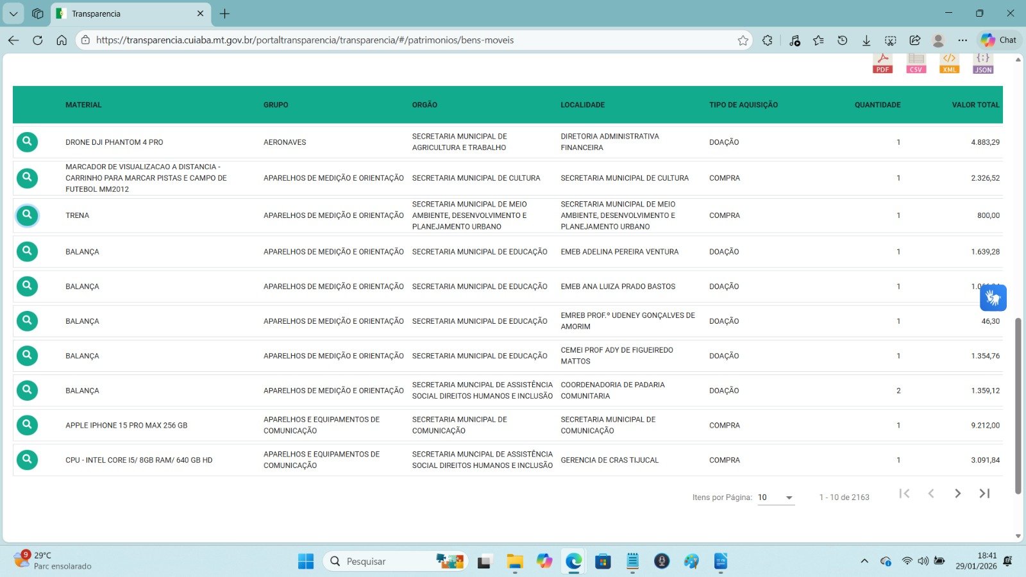Select the AERONAVES group cell
The image size is (1026, 577).
click(285, 142)
